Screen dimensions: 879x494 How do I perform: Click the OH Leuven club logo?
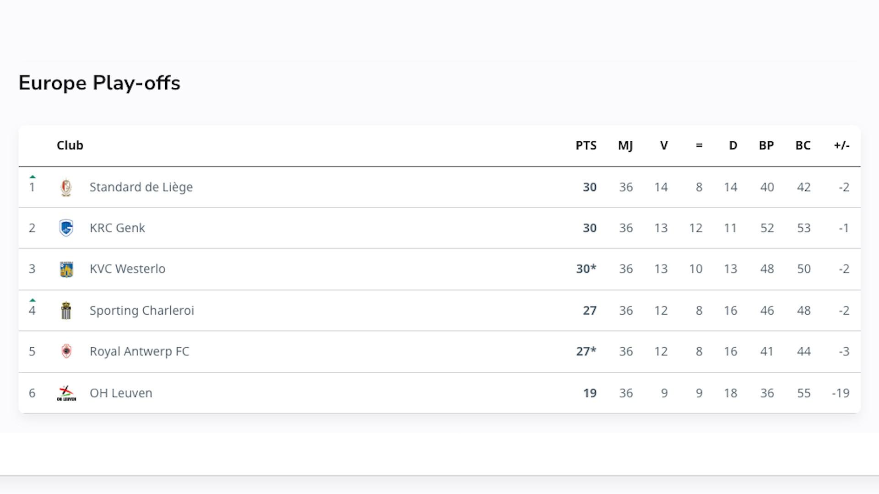[66, 393]
